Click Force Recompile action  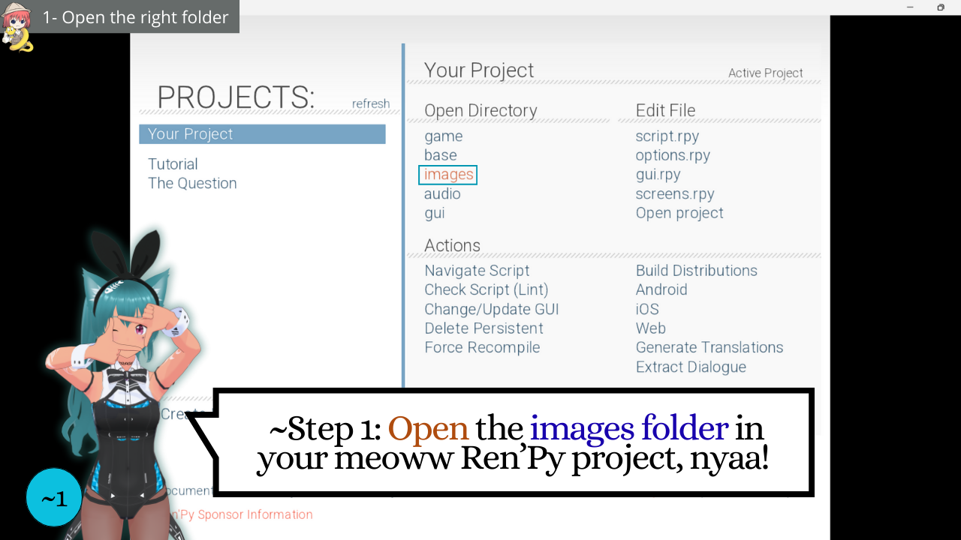[x=482, y=347]
